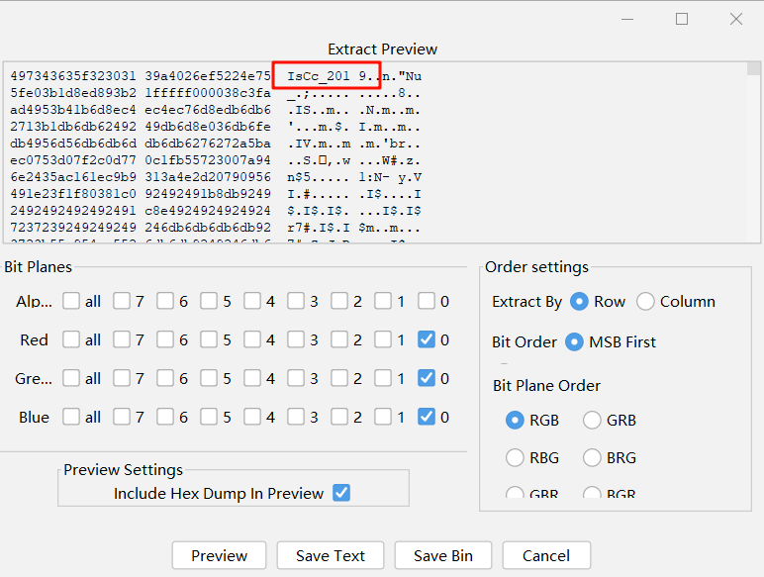The height and width of the screenshot is (577, 764).
Task: Check Alpha bit plane 7
Action: click(122, 301)
